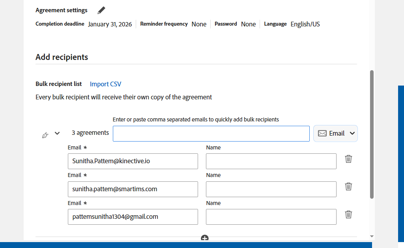
Task: Click the vertical scrollbar thumb
Action: coord(372,134)
